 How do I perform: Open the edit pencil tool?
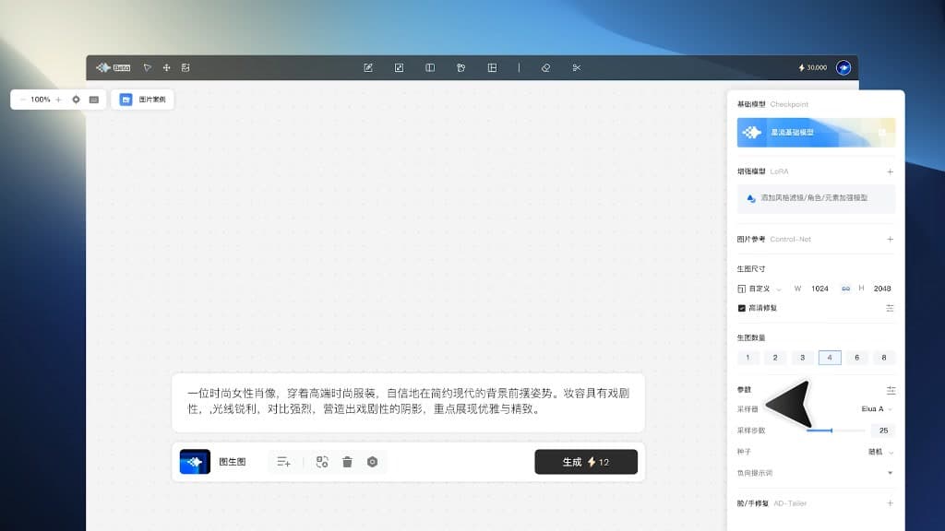click(x=368, y=67)
